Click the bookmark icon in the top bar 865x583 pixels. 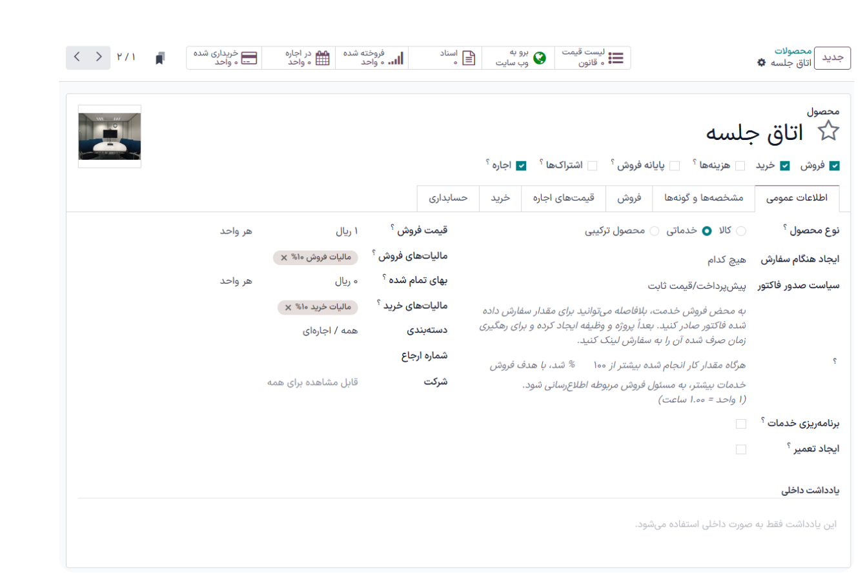(160, 58)
